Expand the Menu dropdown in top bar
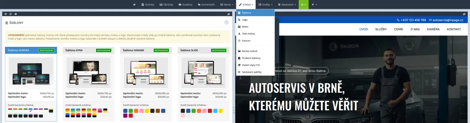Screen dimensions: 470x123 click(x=227, y=5)
